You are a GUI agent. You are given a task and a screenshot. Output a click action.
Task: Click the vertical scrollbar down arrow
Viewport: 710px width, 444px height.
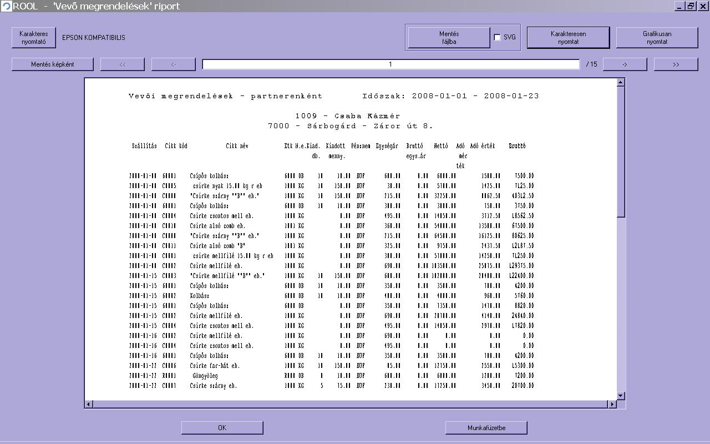tap(621, 396)
